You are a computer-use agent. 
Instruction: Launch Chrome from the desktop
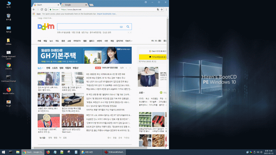(9, 66)
